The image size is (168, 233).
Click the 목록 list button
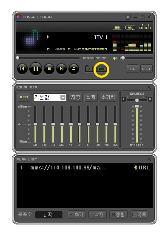pyautogui.click(x=139, y=215)
